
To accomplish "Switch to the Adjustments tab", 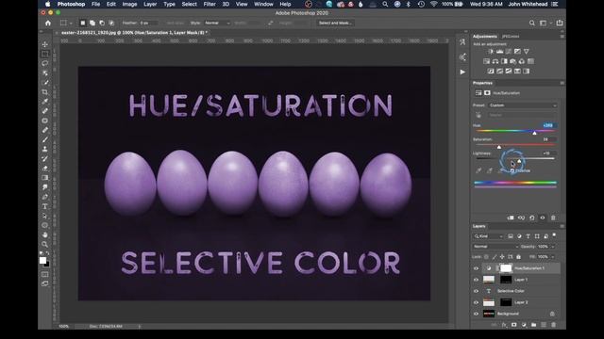I will pyautogui.click(x=484, y=36).
